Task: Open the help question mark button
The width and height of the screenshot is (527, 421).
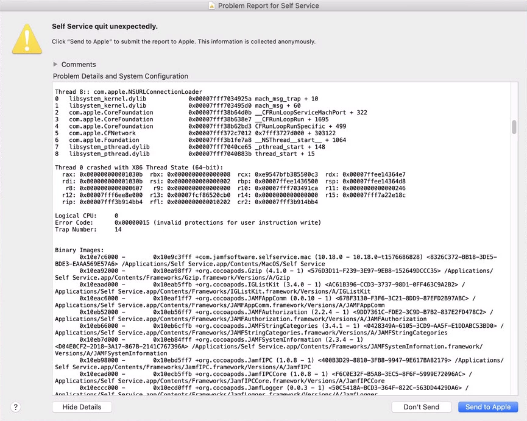Action: point(15,407)
